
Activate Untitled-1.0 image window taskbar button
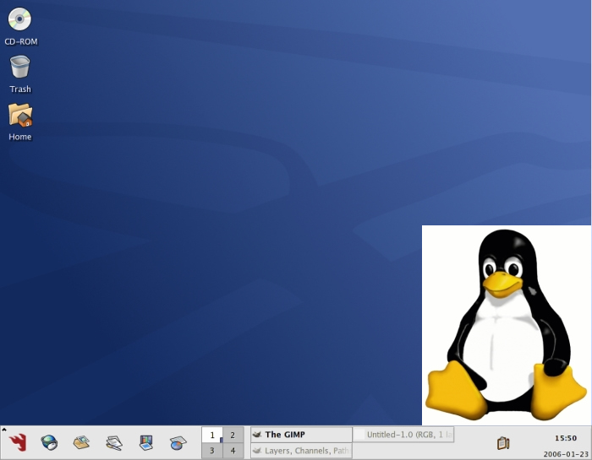click(403, 435)
